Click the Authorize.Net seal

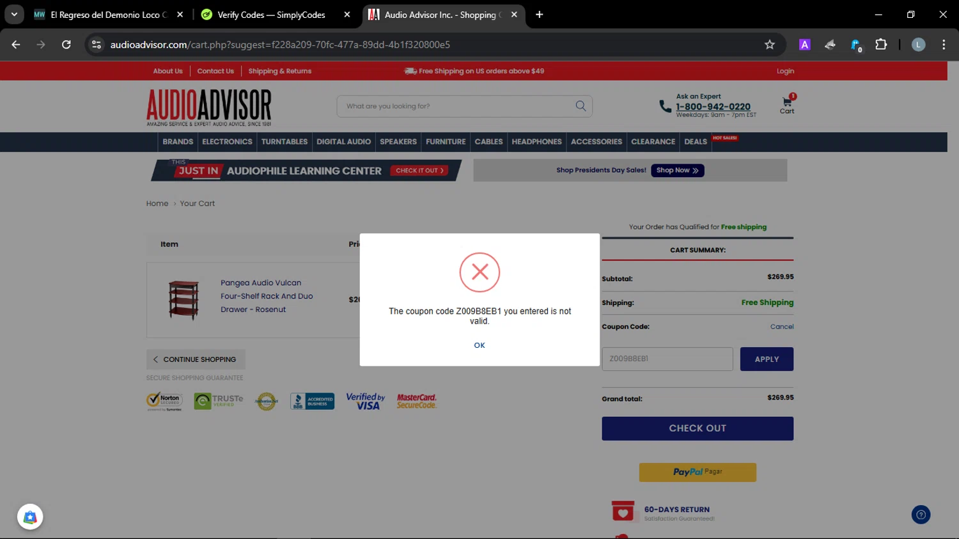tap(266, 401)
